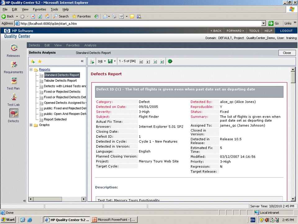Click FORWARD in the header
298x224 pixels.
pyautogui.click(x=235, y=31)
